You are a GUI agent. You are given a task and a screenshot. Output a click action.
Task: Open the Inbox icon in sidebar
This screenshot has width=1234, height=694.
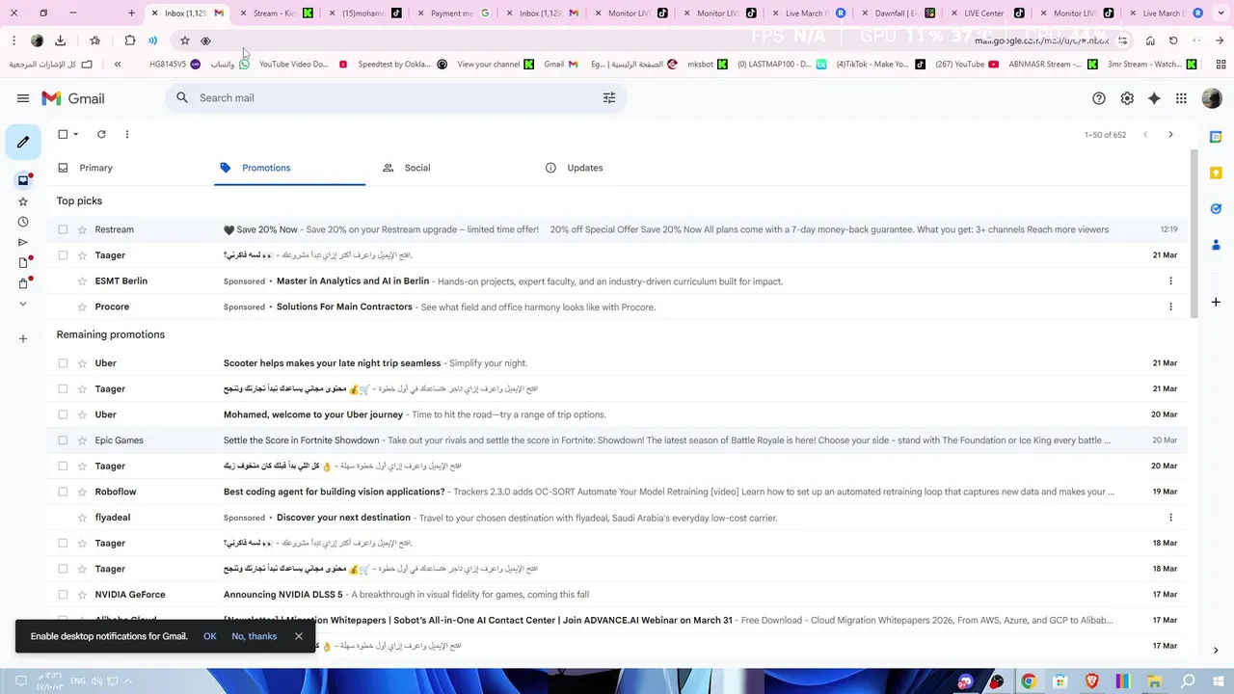(23, 180)
